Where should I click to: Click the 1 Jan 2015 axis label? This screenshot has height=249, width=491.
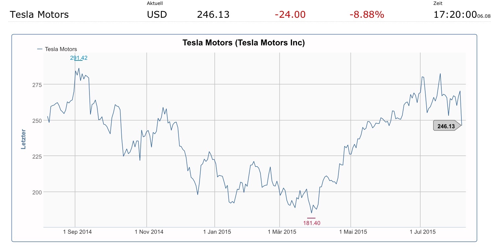click(x=217, y=232)
